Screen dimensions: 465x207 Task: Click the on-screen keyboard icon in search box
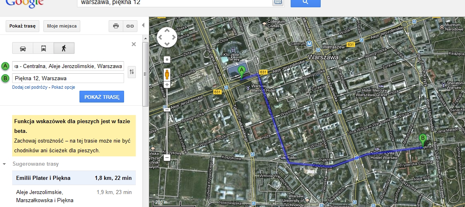[278, 2]
